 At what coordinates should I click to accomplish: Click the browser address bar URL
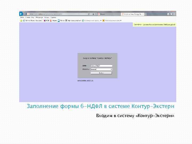[46, 14]
